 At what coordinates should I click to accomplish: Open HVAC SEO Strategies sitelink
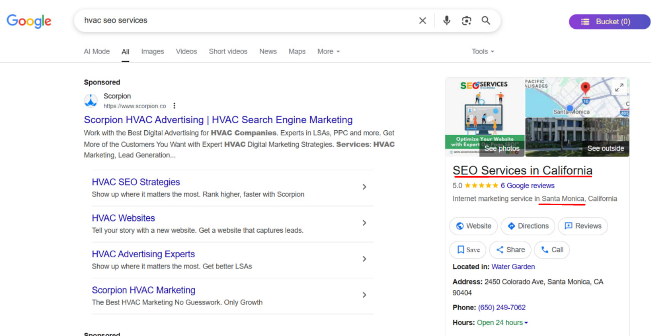136,182
